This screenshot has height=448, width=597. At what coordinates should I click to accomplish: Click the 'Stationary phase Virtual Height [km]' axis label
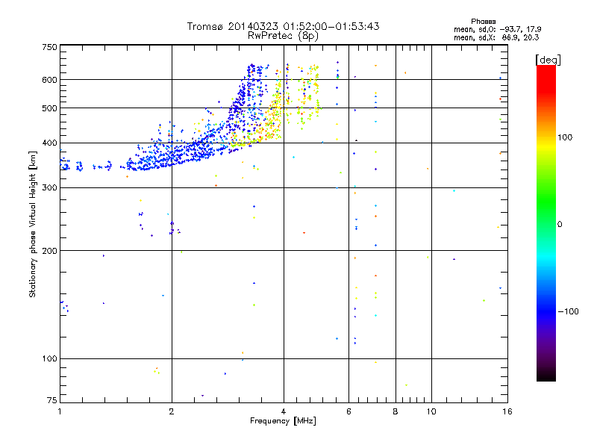[x=32, y=224]
